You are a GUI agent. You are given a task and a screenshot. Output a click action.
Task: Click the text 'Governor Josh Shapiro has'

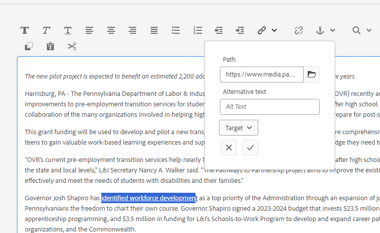[62, 198]
